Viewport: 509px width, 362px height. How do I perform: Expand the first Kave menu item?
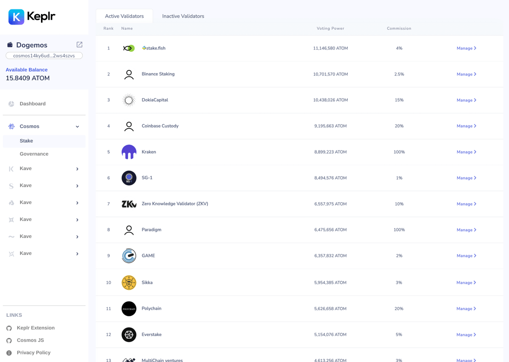(77, 169)
